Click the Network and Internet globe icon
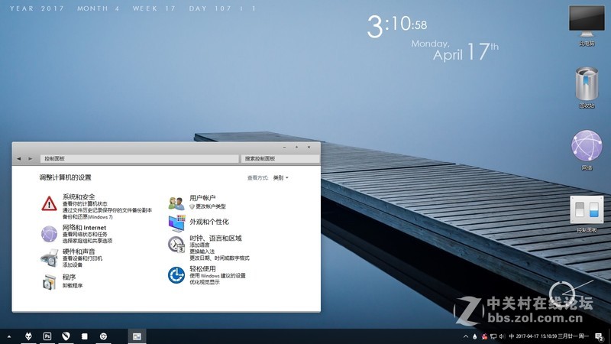Image resolution: width=611 pixels, height=344 pixels. click(x=49, y=234)
